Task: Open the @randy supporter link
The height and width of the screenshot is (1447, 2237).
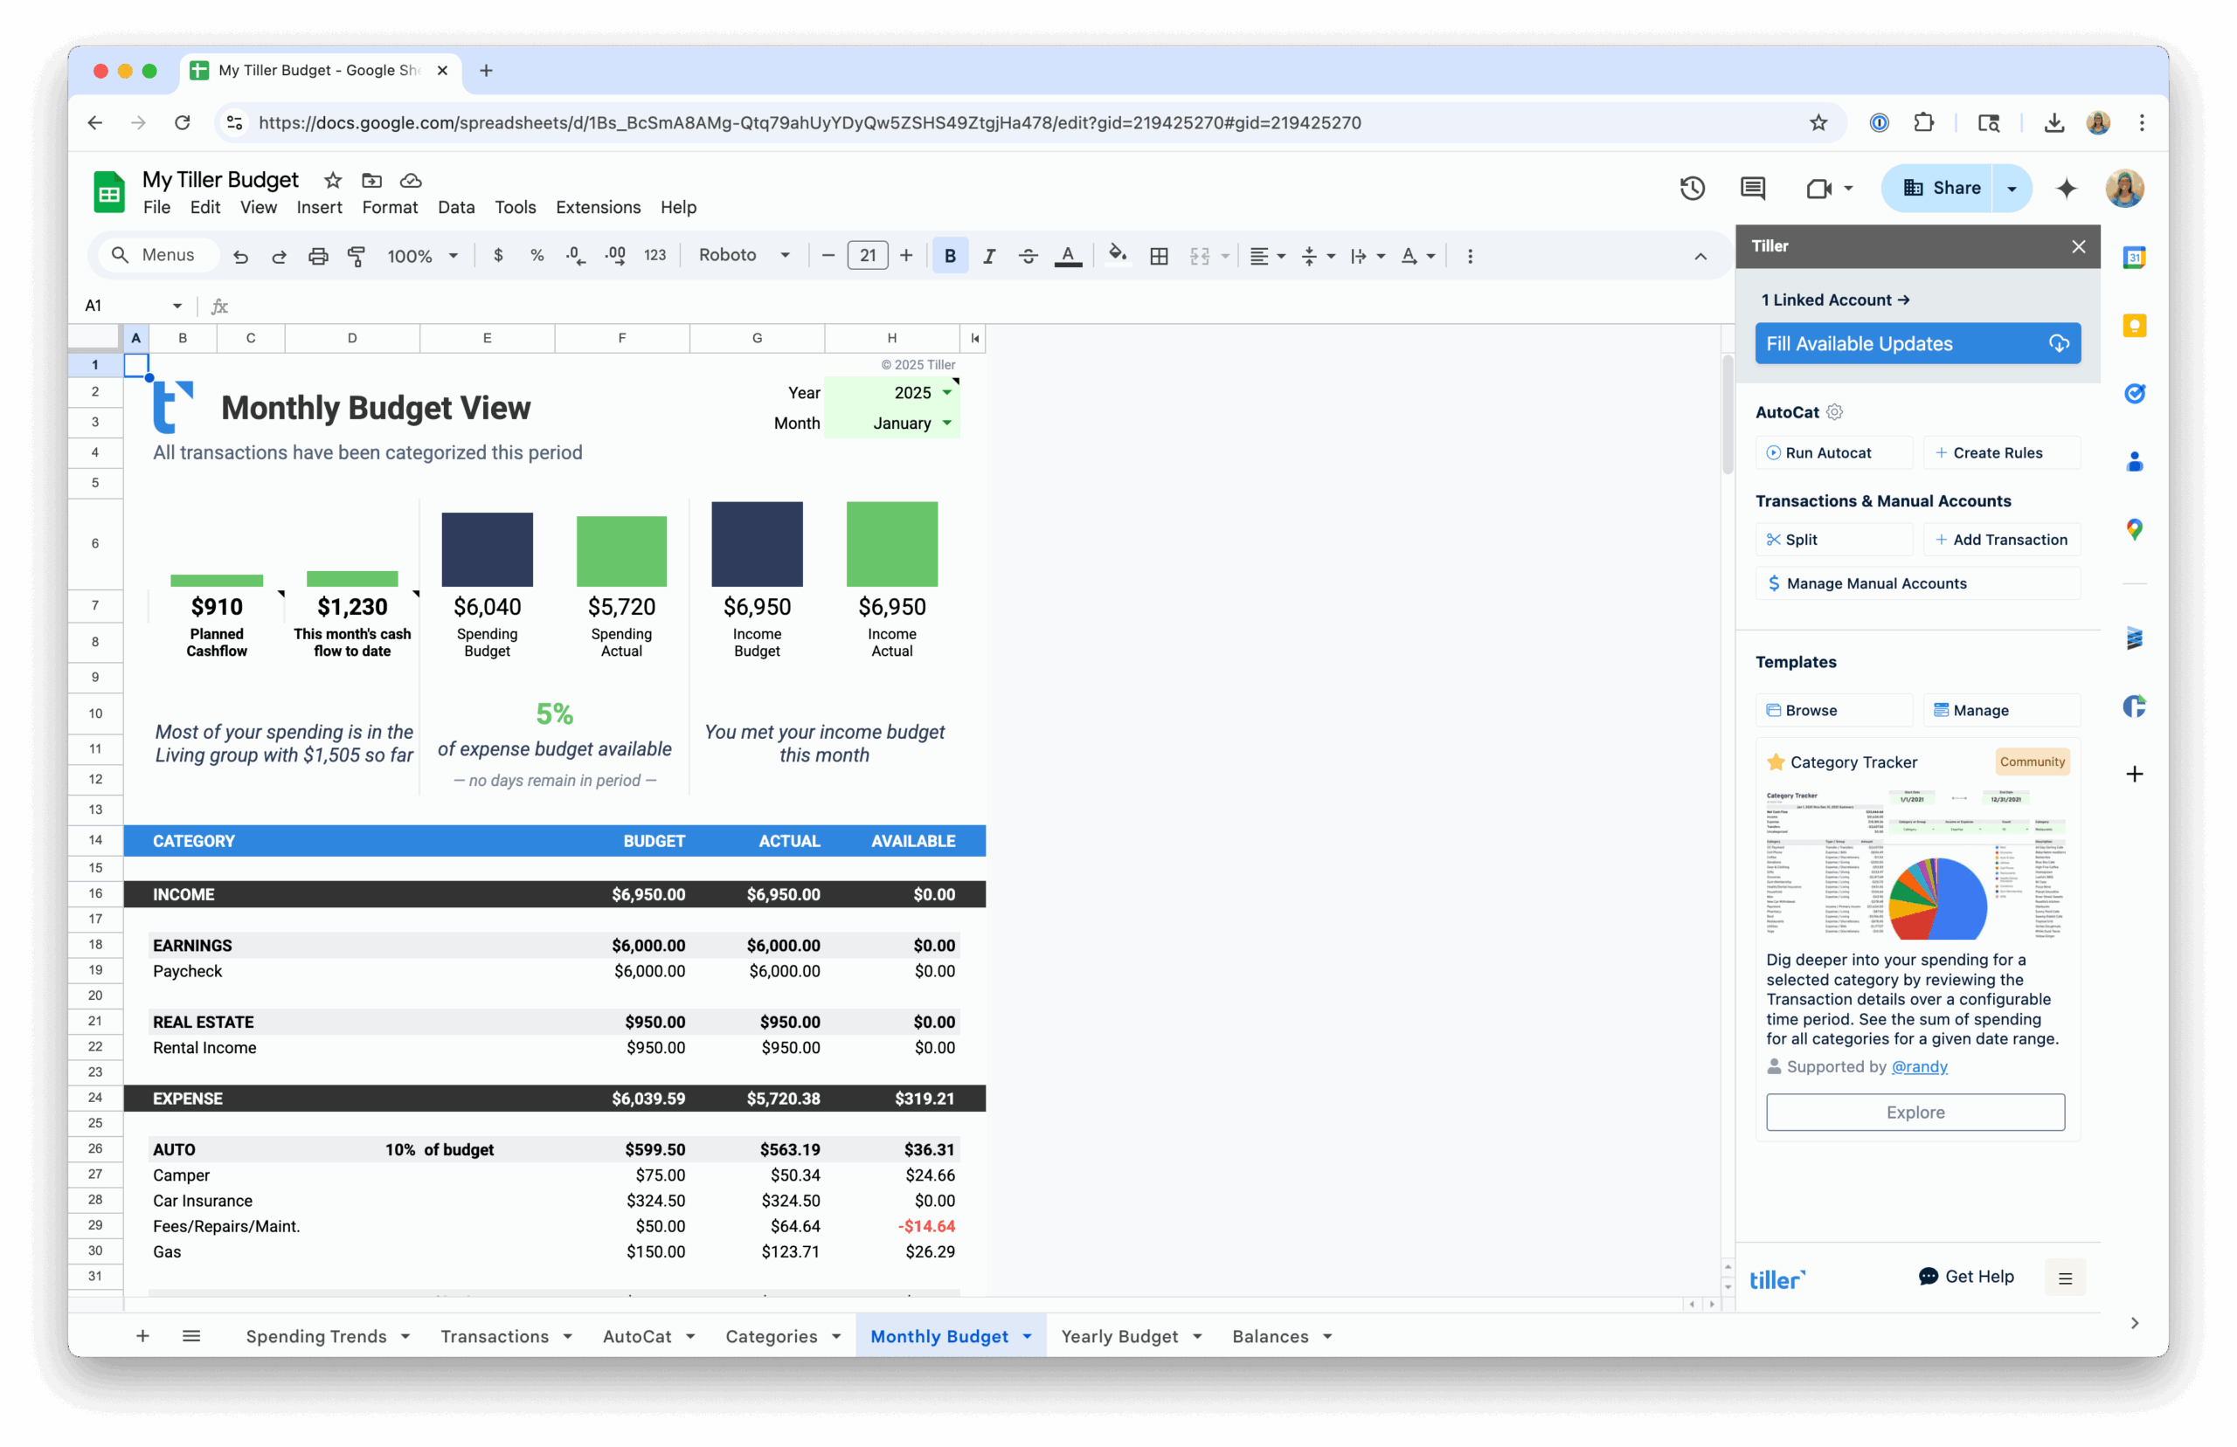Action: (1921, 1066)
